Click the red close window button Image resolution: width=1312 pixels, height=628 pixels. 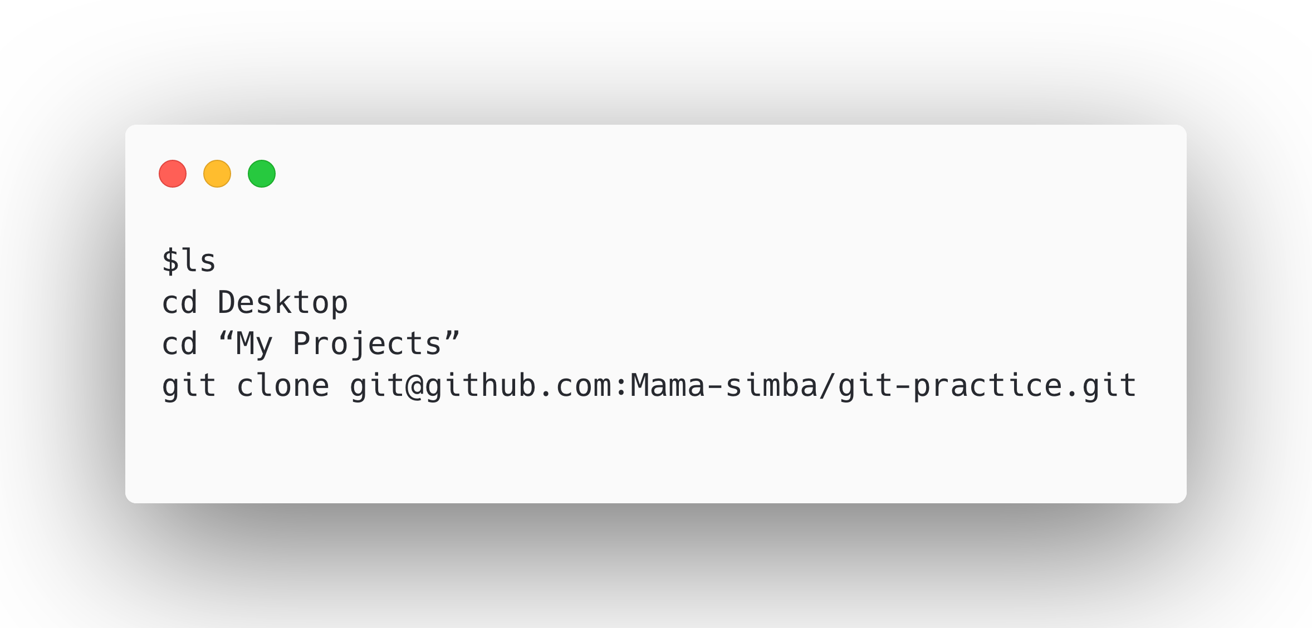[173, 174]
